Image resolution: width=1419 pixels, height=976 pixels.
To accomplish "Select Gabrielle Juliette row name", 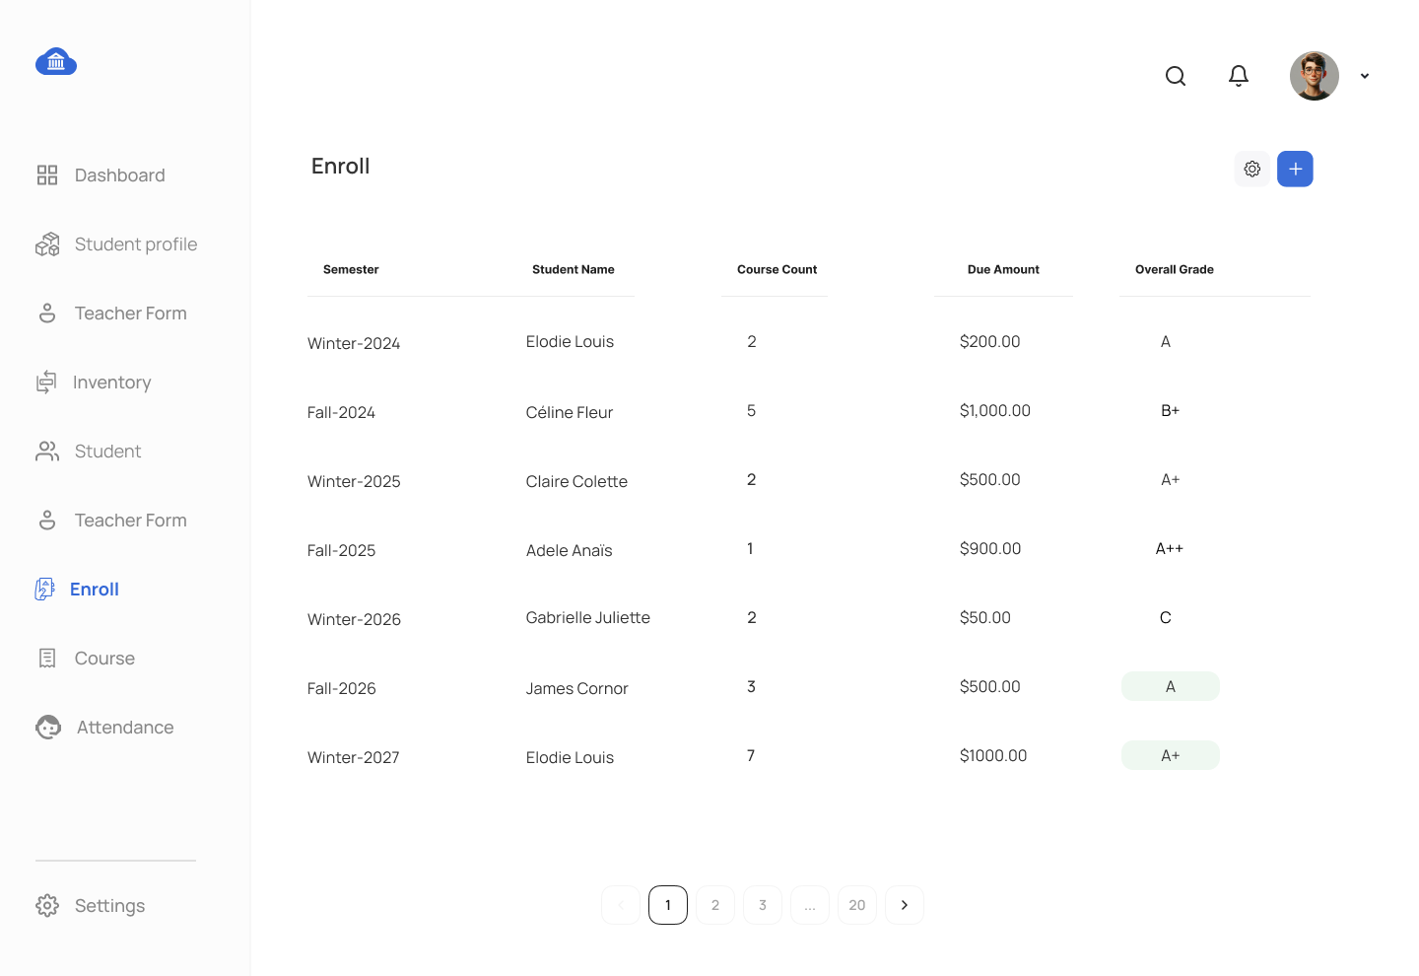I will (588, 617).
